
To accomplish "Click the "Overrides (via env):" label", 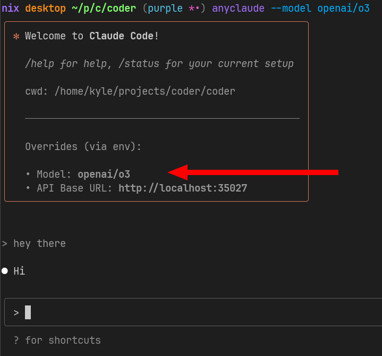I will point(83,147).
